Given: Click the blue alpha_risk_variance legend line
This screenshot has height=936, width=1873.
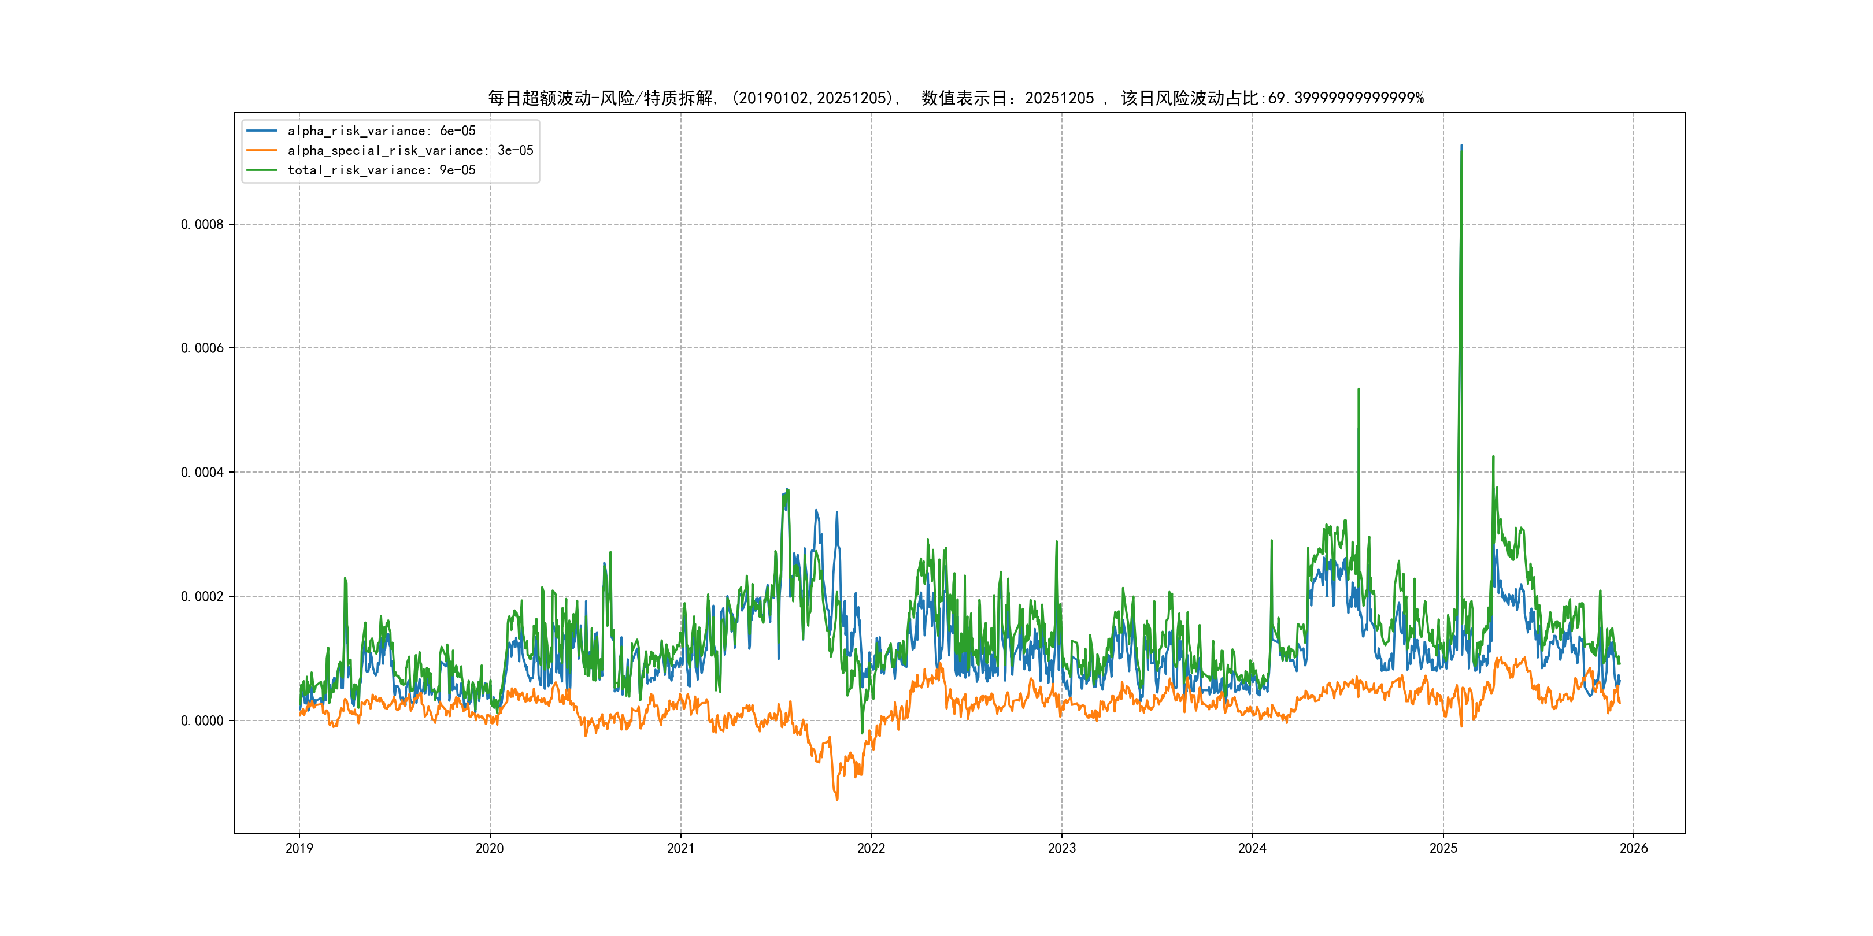Looking at the screenshot, I should click(262, 131).
